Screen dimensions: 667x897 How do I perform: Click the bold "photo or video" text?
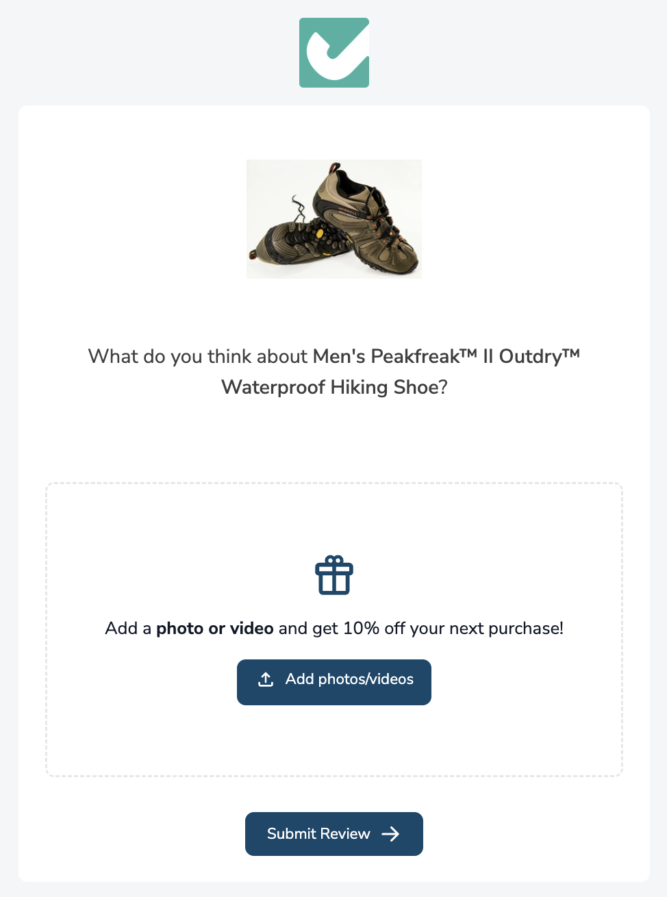[x=215, y=629]
